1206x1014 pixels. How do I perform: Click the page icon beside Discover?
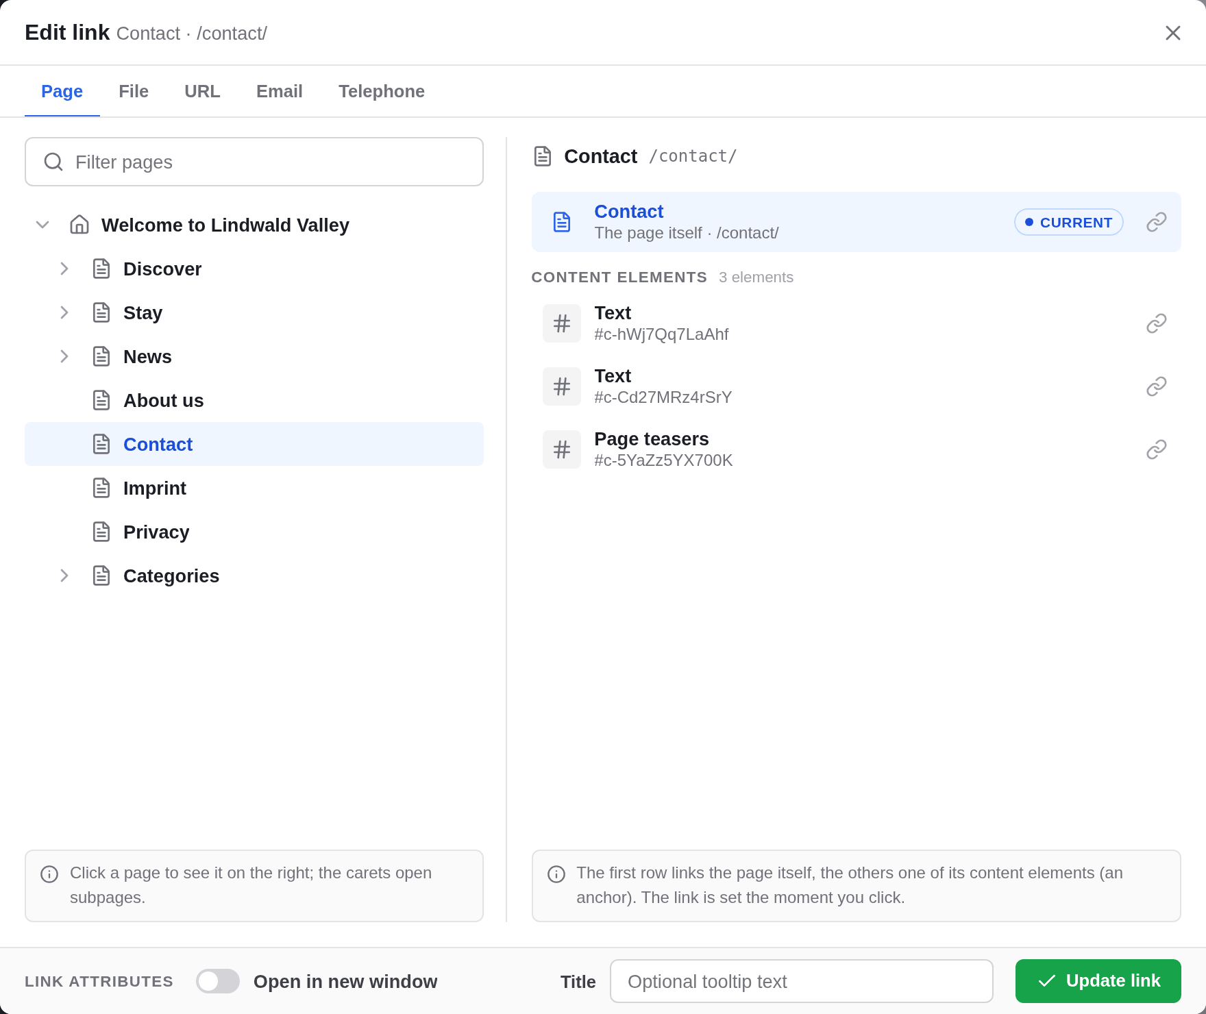(x=101, y=269)
